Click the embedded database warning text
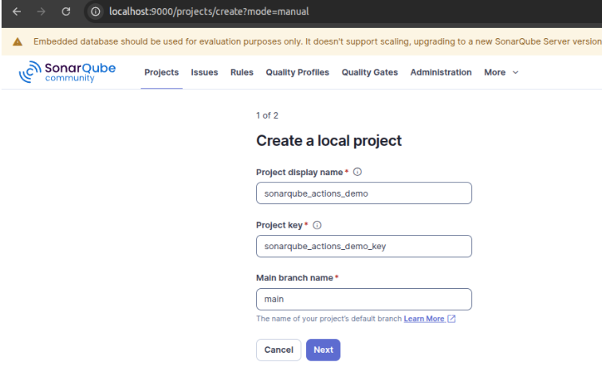This screenshot has height=383, width=602. pos(317,41)
